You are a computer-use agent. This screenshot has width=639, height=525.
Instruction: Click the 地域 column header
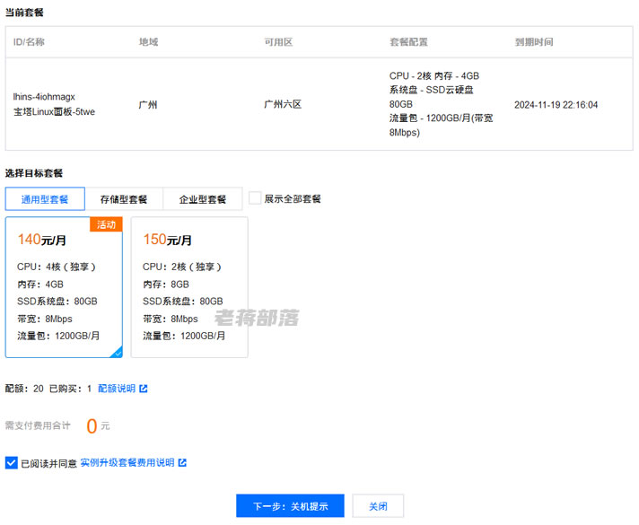[148, 42]
